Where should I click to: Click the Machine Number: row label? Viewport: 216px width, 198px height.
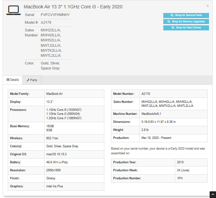coord(125,114)
